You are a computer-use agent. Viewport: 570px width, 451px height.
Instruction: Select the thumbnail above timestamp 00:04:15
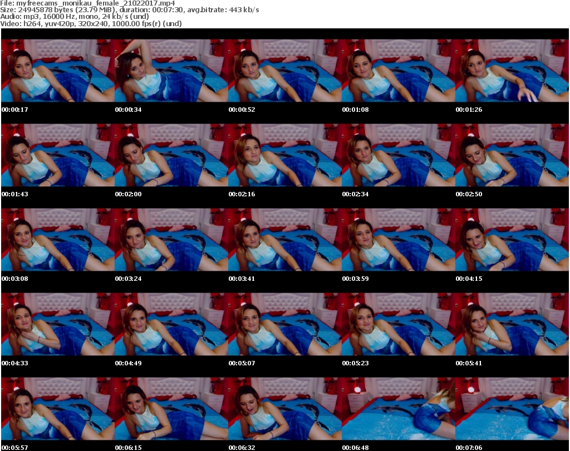pos(512,240)
